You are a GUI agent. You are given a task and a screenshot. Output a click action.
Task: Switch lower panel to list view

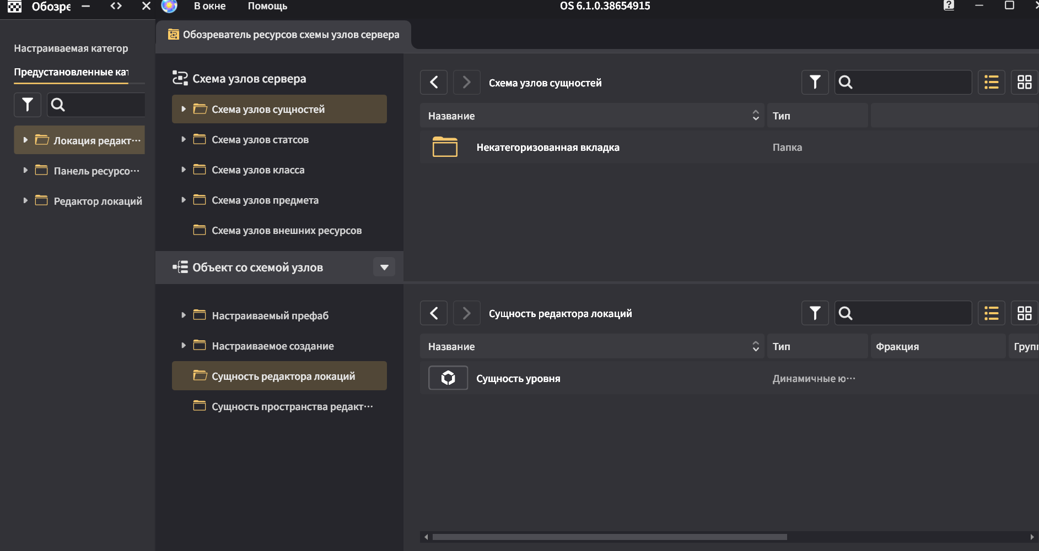click(x=991, y=313)
